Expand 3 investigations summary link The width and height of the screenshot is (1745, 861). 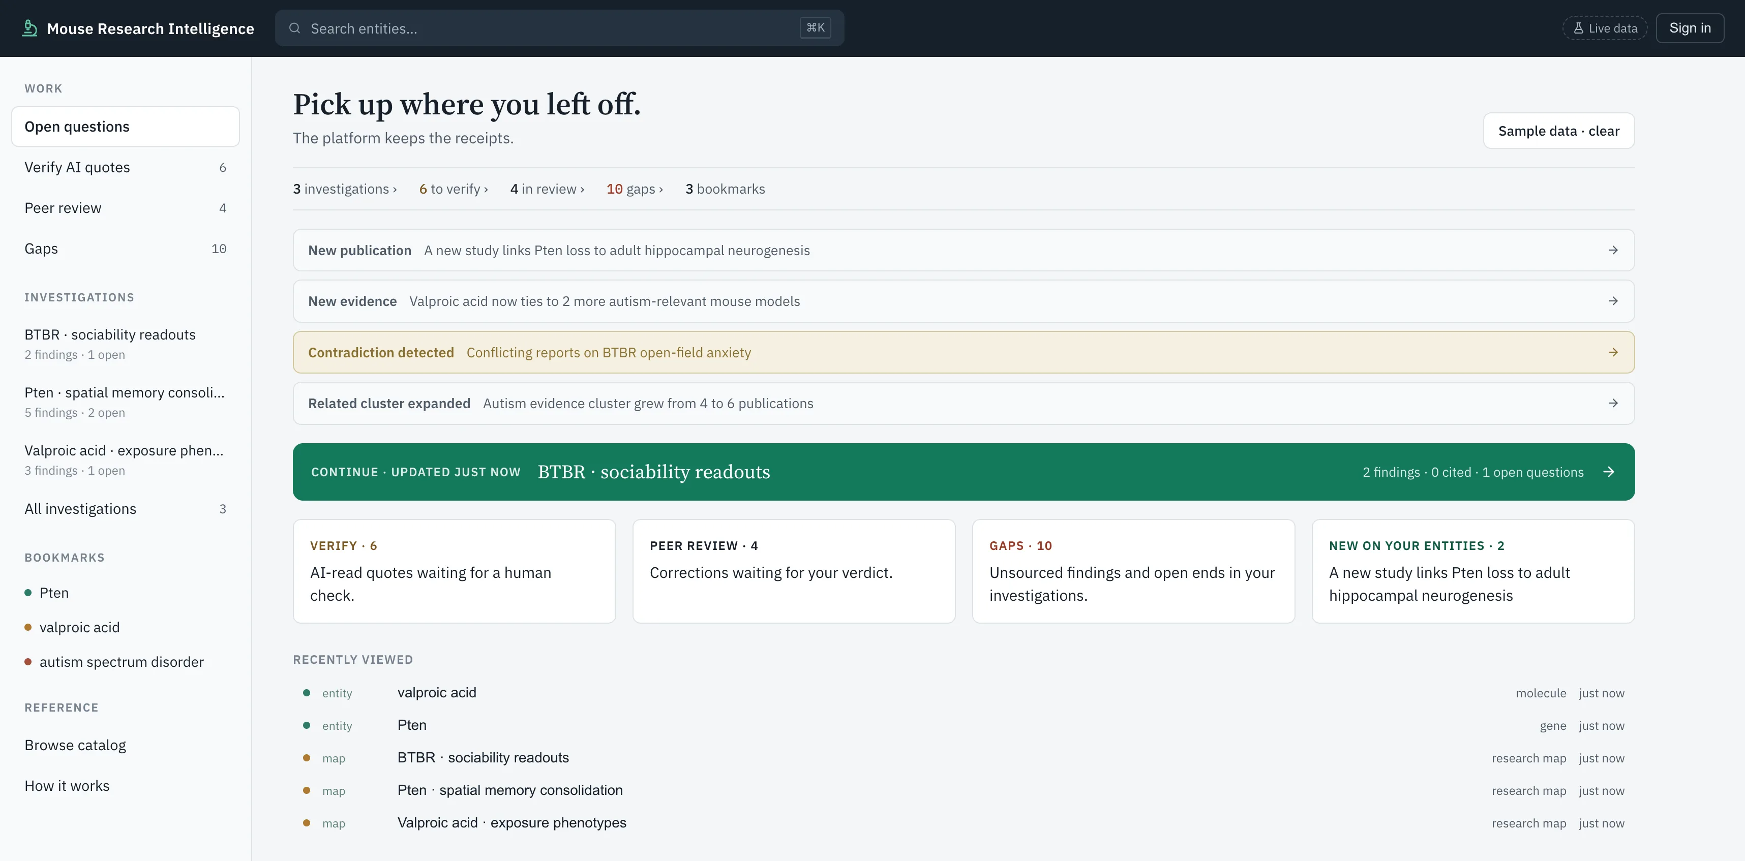point(345,189)
